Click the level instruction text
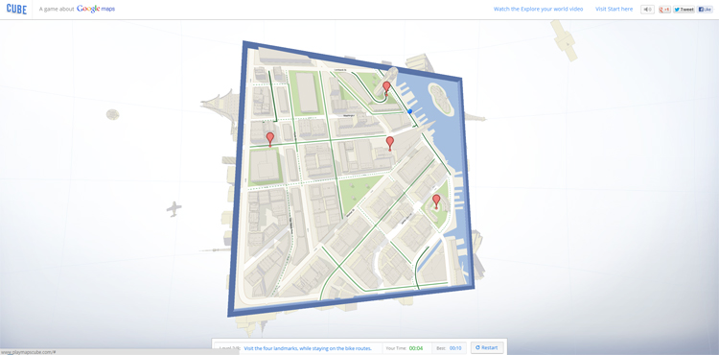 (x=307, y=348)
